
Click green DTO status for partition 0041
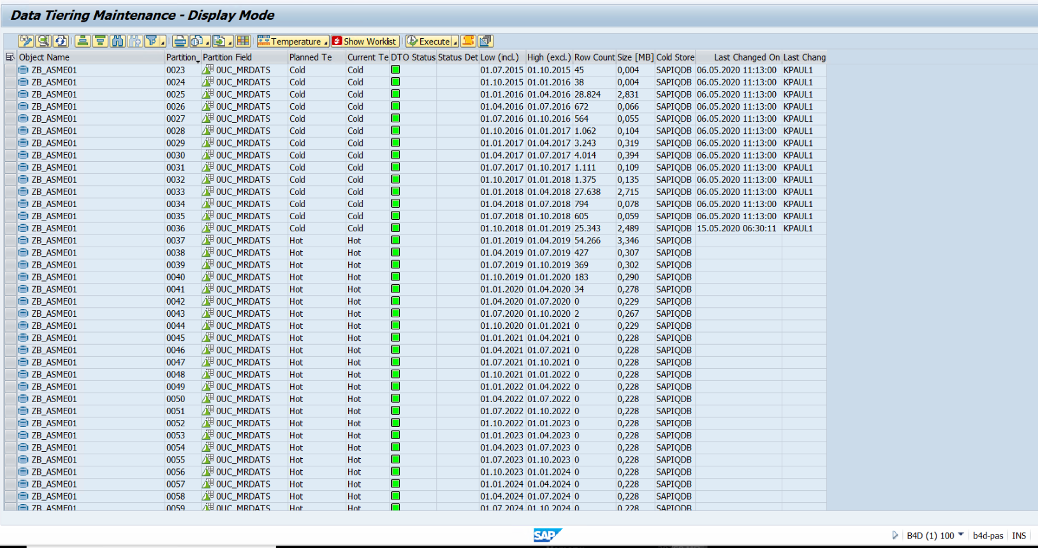coord(395,289)
